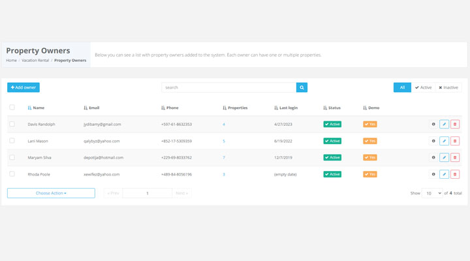Toggle Active status for Lani Mason

(x=332, y=141)
